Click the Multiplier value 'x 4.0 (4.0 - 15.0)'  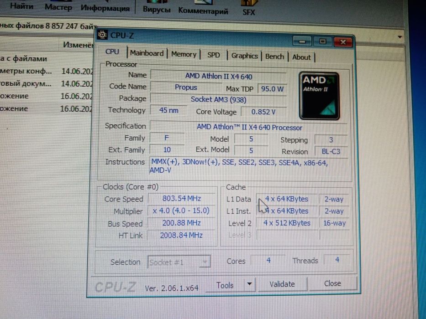pyautogui.click(x=181, y=211)
